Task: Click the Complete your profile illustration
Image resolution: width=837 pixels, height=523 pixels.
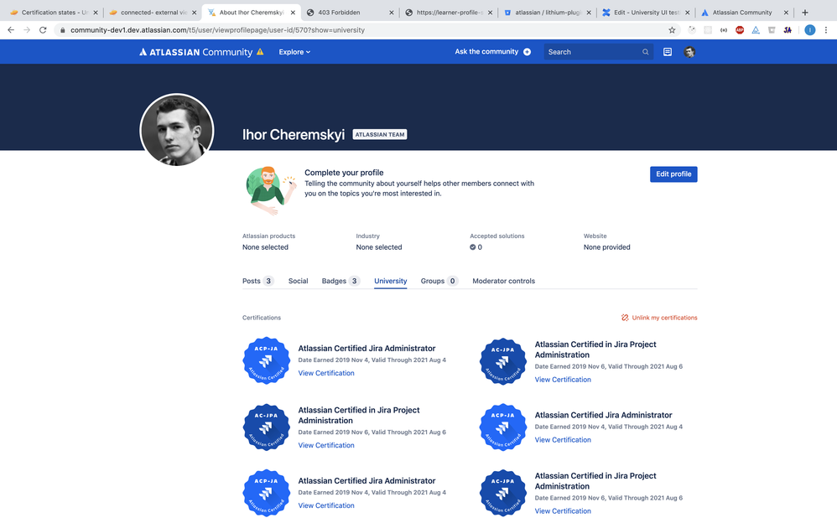Action: point(271,190)
